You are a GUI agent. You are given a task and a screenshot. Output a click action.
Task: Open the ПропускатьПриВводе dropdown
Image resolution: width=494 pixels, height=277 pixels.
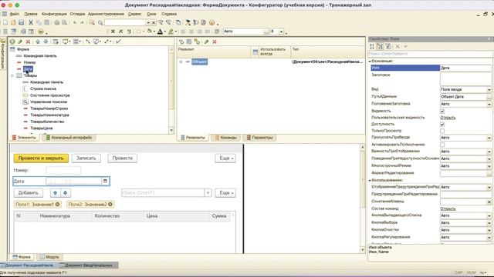point(489,138)
